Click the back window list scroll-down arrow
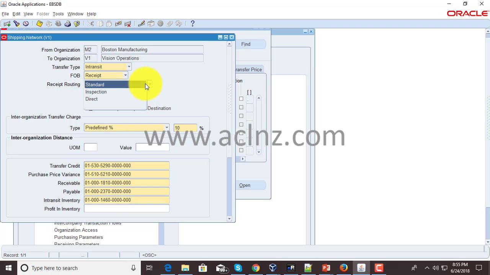 point(259,152)
